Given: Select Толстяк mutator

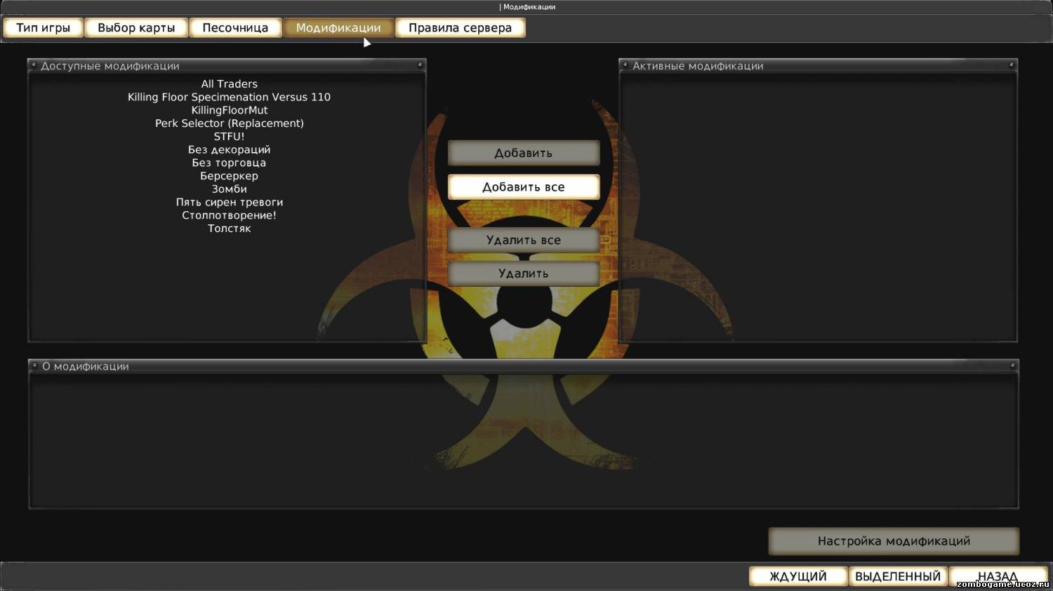Looking at the screenshot, I should (230, 229).
